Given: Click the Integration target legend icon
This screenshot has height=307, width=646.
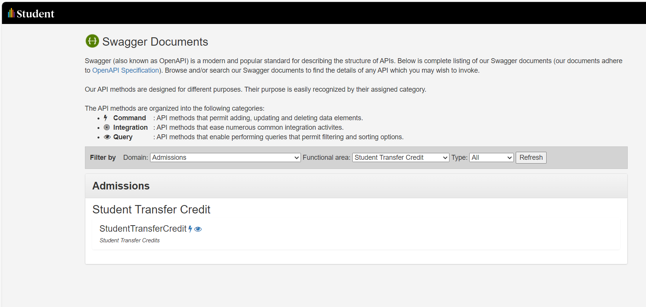Looking at the screenshot, I should pyautogui.click(x=107, y=127).
